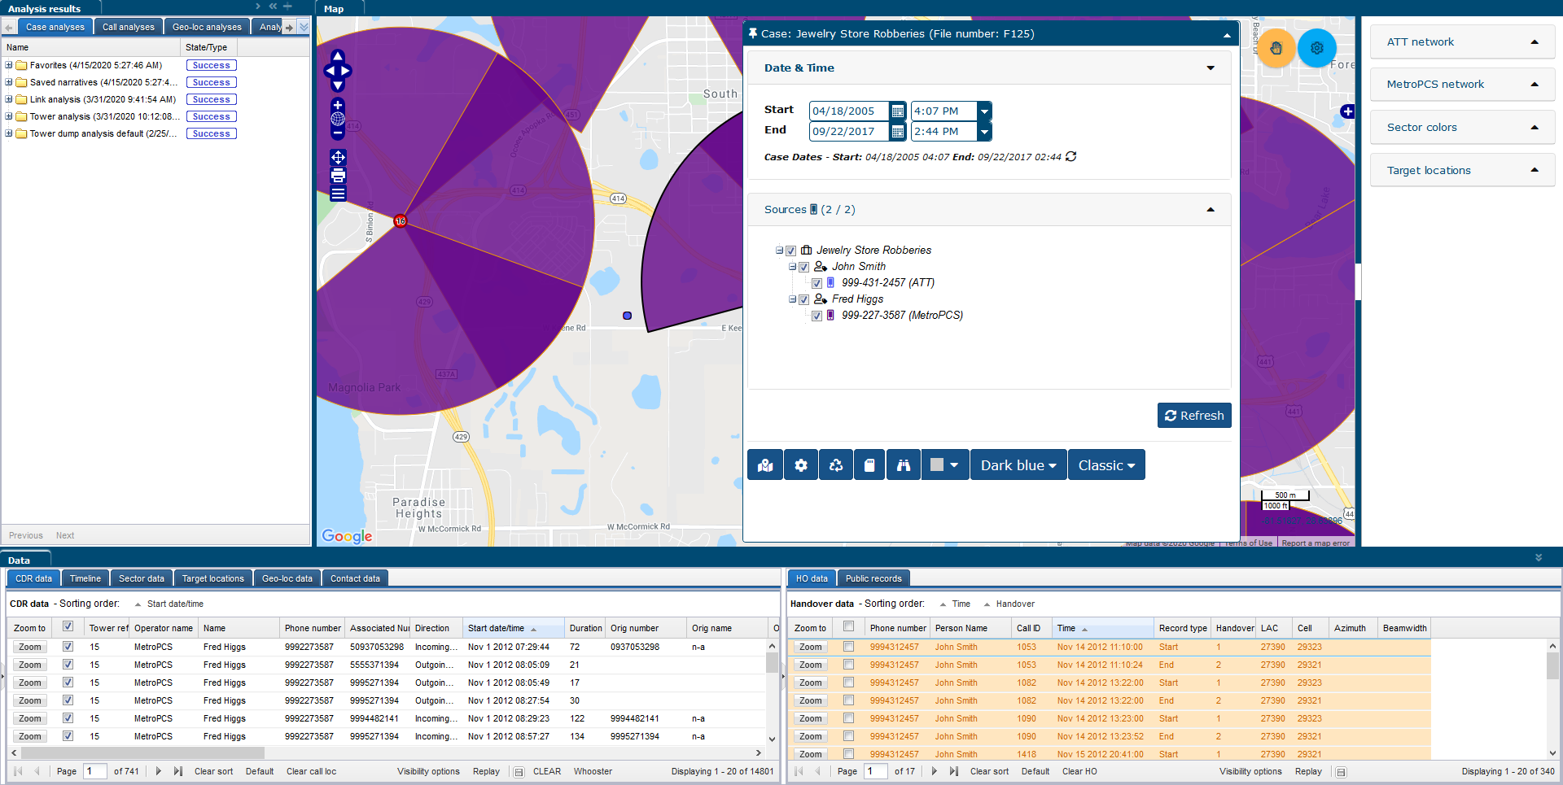Viewport: 1563px width, 785px height.
Task: Click the Refresh button
Action: point(1194,416)
